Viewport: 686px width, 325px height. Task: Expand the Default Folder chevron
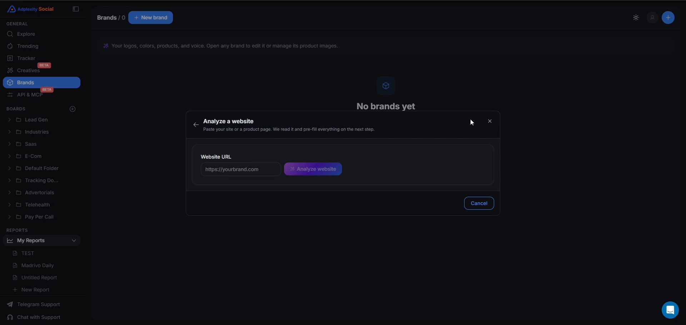(x=9, y=168)
